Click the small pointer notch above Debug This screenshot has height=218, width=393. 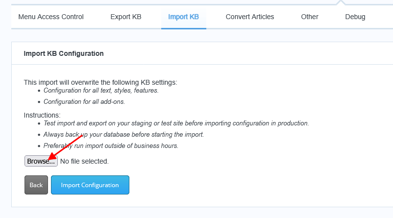(341, 2)
